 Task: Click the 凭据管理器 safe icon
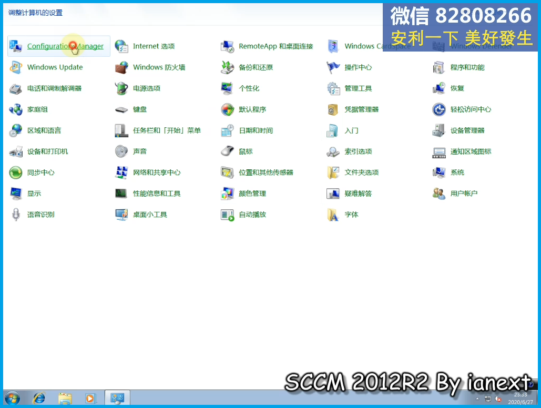[333, 109]
